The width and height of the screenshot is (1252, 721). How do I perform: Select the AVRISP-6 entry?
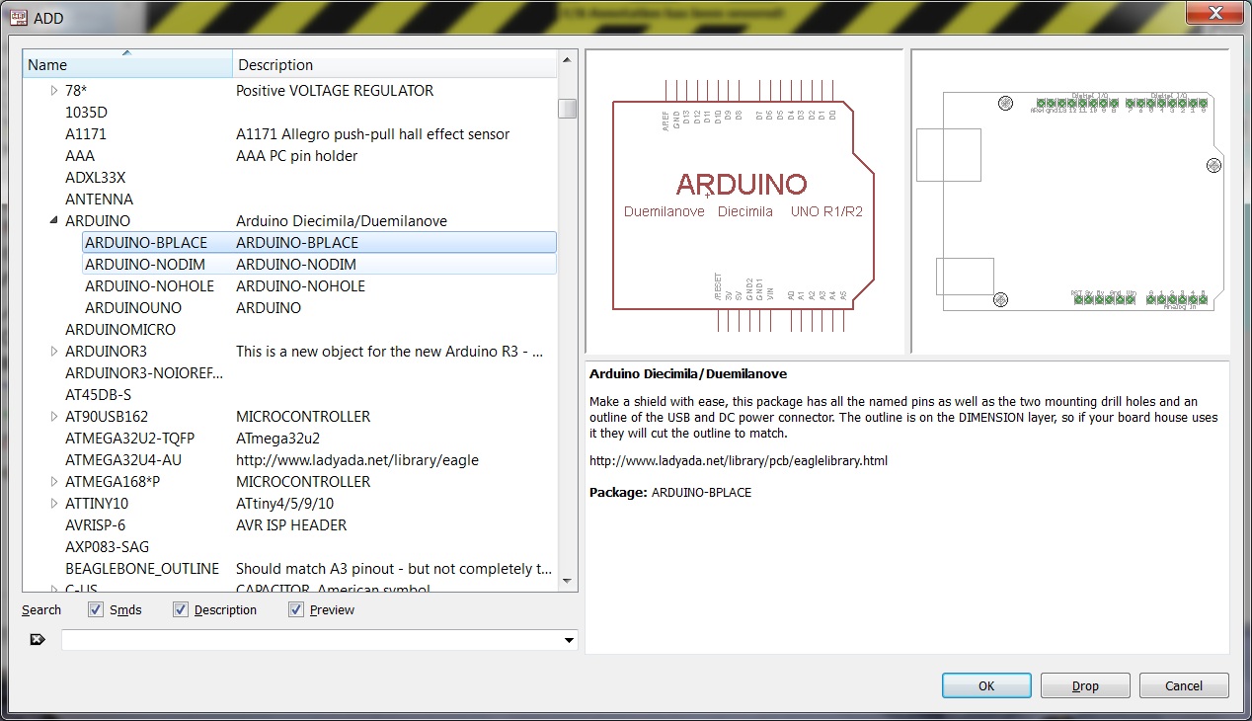96,525
